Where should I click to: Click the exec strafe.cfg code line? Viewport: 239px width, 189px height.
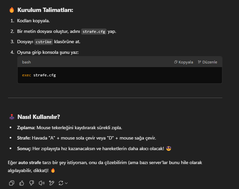click(x=39, y=75)
